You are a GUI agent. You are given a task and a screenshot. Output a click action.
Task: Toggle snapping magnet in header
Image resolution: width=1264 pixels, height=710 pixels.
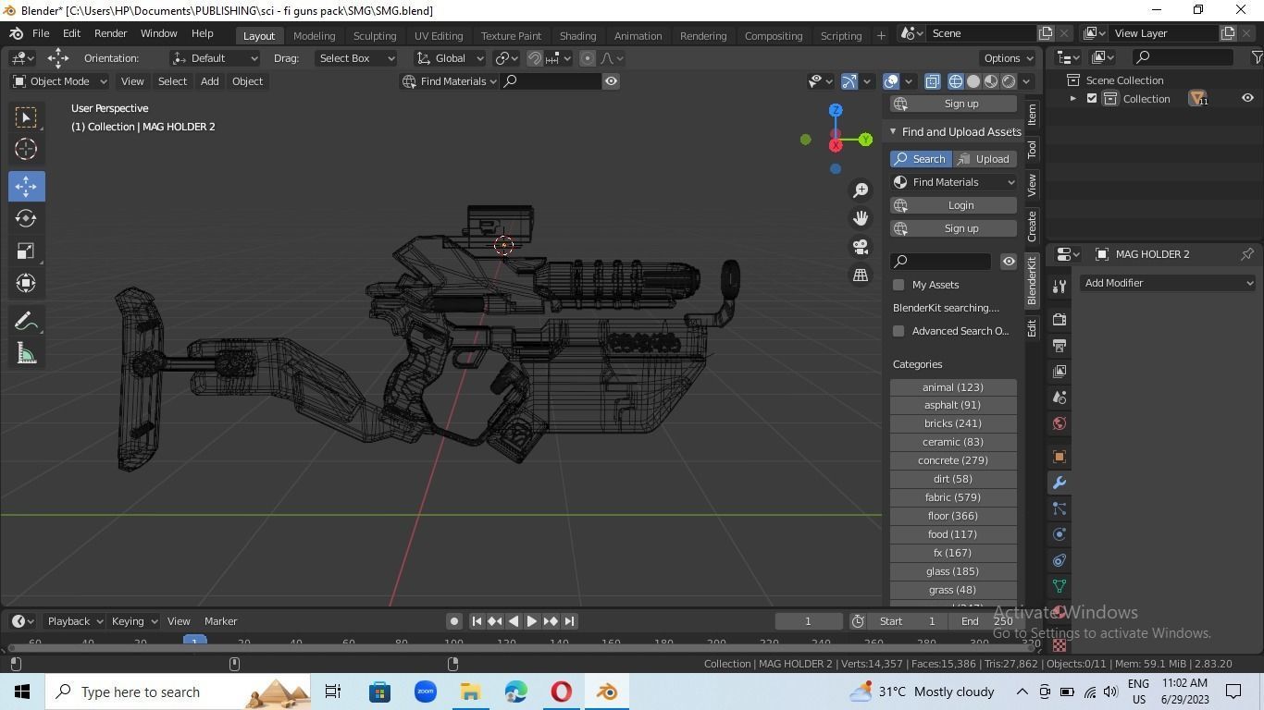(x=535, y=58)
